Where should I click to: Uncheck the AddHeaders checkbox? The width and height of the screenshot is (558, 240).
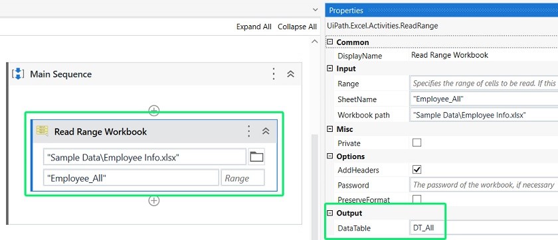click(x=417, y=170)
